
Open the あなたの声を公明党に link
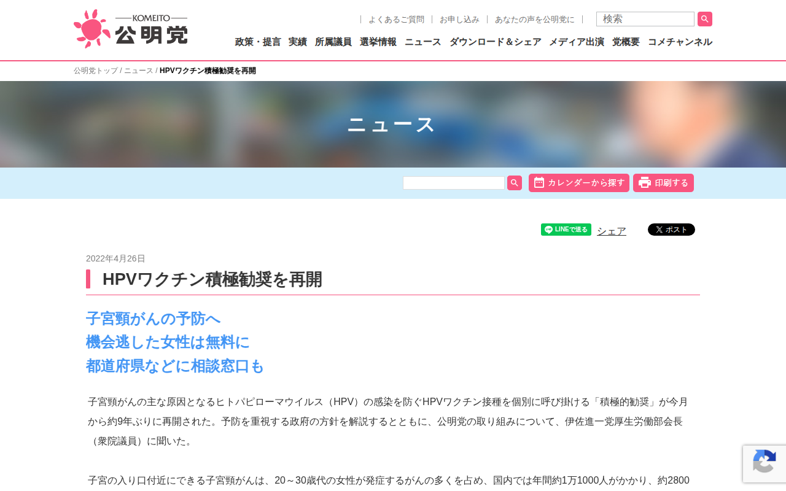coord(535,20)
